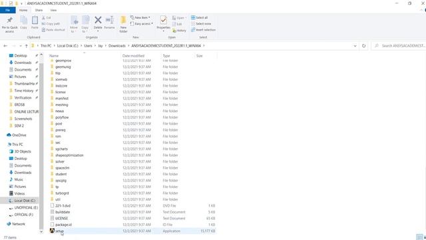Viewport: 426px width, 240px height.
Task: Open Properties checkmark icon
Action: point(164,20)
